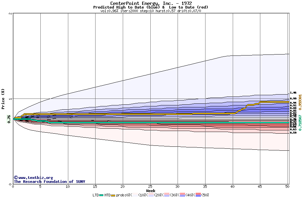Image resolution: width=302 pixels, height=197 pixels.
Task: Click the week "5" tick on the x-axis
Action: tap(40, 186)
